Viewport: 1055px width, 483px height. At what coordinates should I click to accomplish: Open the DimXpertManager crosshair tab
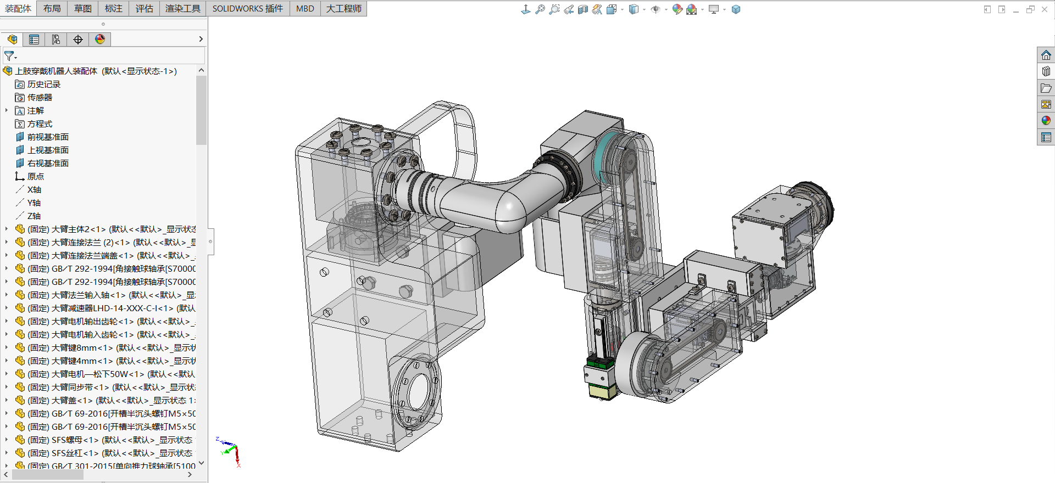[78, 40]
